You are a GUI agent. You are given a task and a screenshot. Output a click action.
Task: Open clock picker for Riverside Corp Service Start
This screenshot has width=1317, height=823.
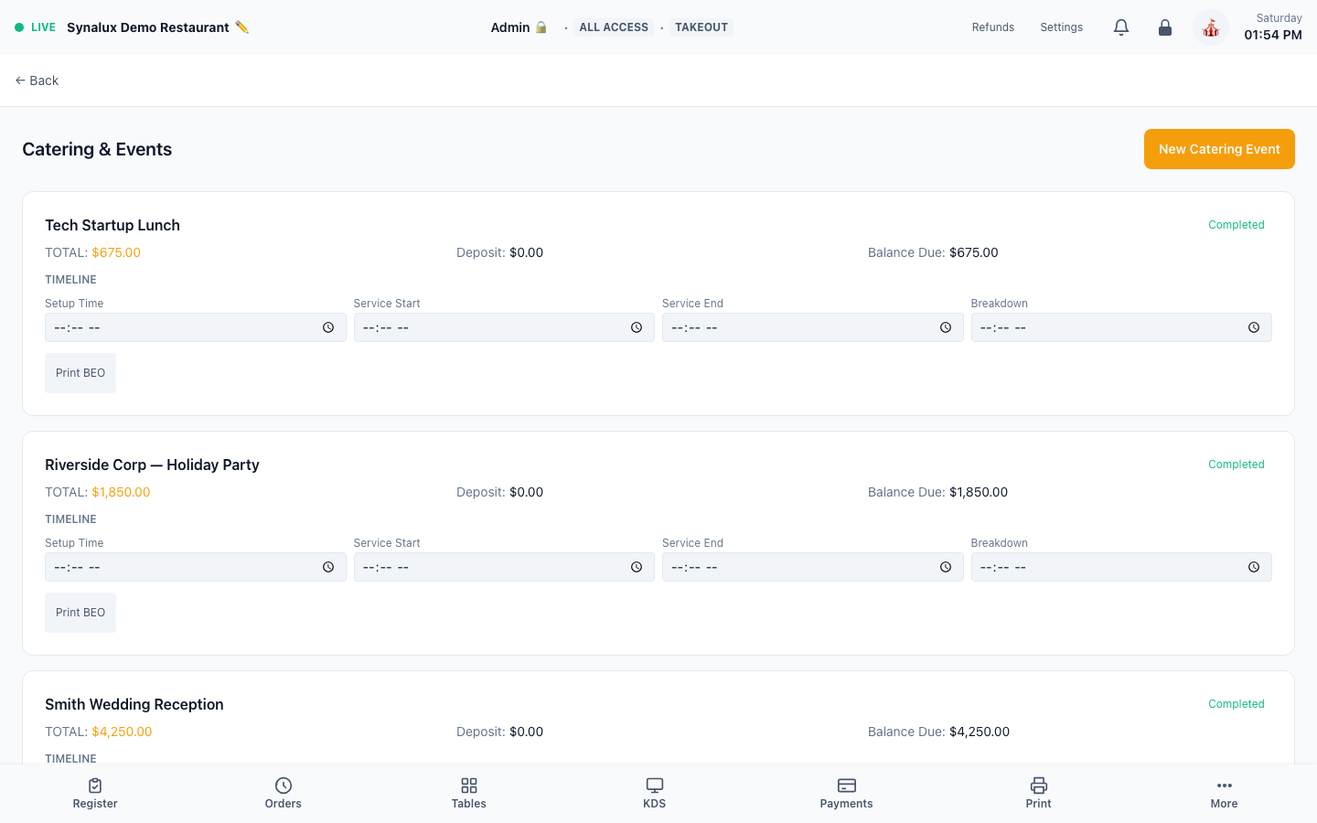pyautogui.click(x=637, y=567)
